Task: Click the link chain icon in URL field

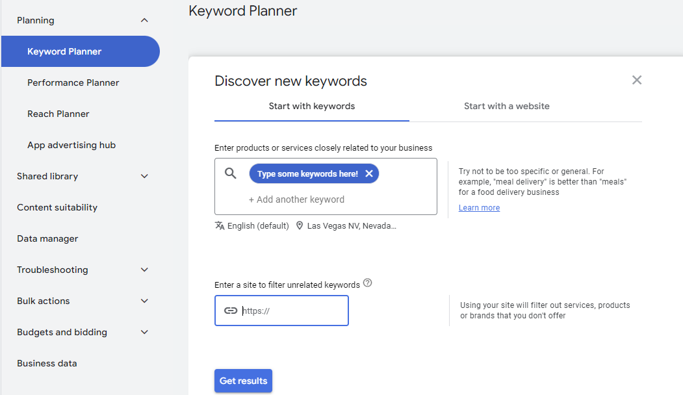Action: tap(231, 311)
